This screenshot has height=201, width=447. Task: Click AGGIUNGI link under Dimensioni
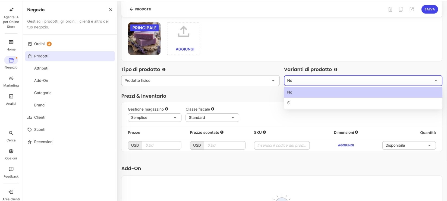[346, 145]
